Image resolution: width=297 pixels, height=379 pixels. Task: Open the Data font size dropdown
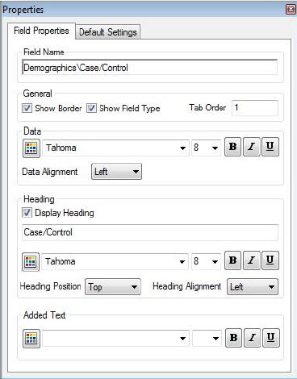206,148
